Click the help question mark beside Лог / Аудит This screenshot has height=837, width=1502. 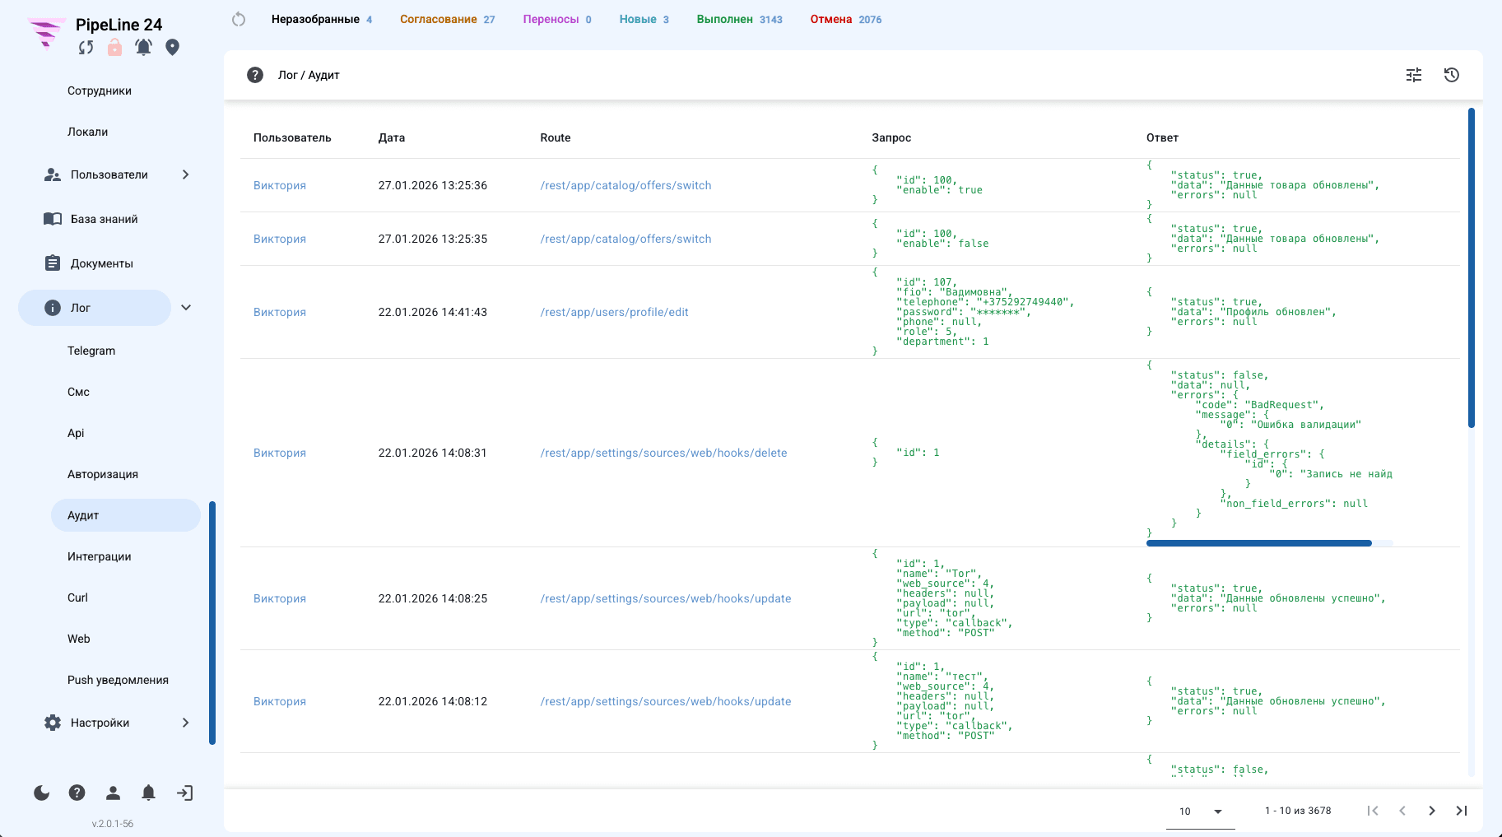click(x=255, y=75)
